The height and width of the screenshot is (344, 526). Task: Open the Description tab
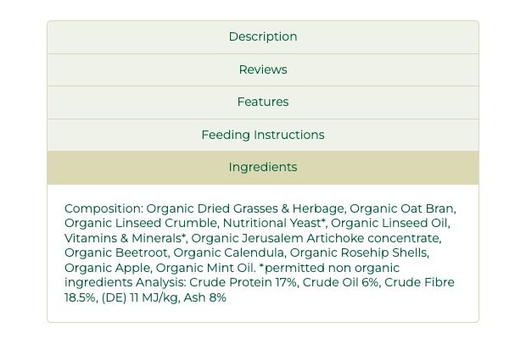tap(263, 37)
